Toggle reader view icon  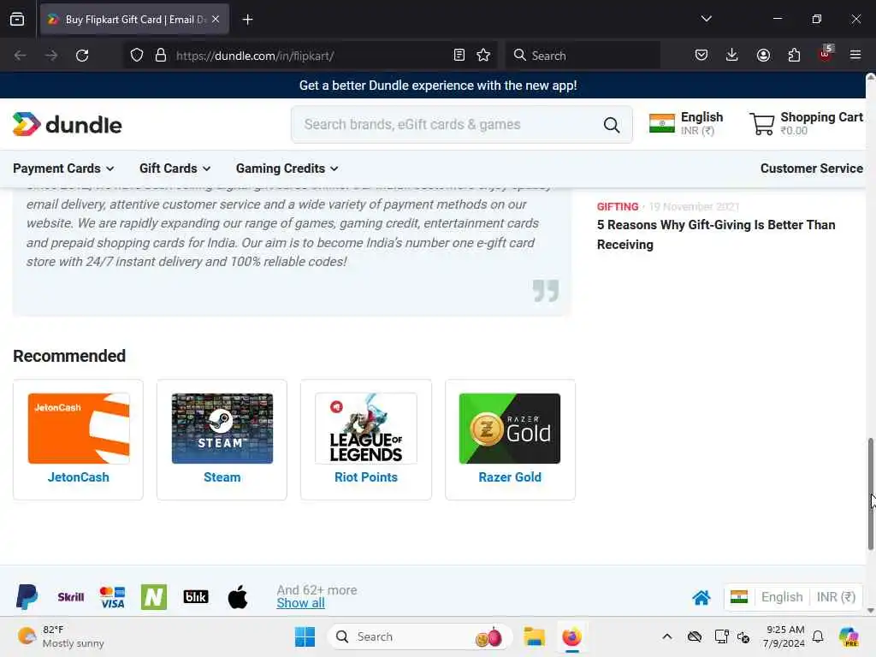pos(459,56)
